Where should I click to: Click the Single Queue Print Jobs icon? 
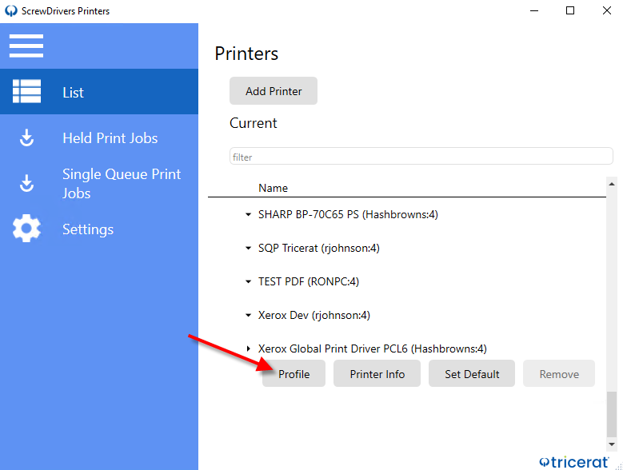point(26,183)
